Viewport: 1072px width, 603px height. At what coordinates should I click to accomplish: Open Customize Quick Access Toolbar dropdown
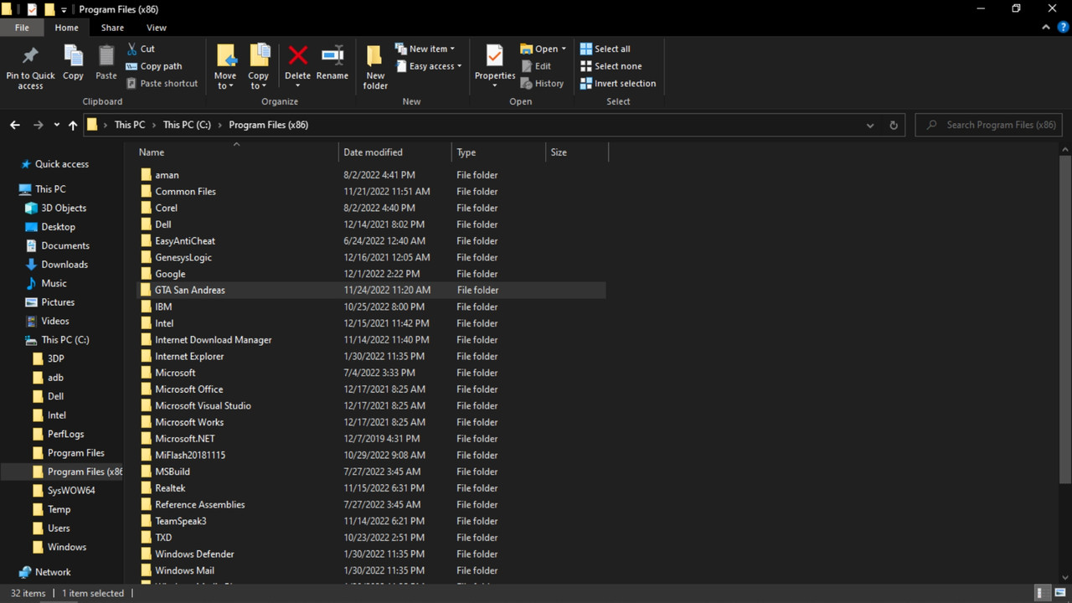pos(64,10)
